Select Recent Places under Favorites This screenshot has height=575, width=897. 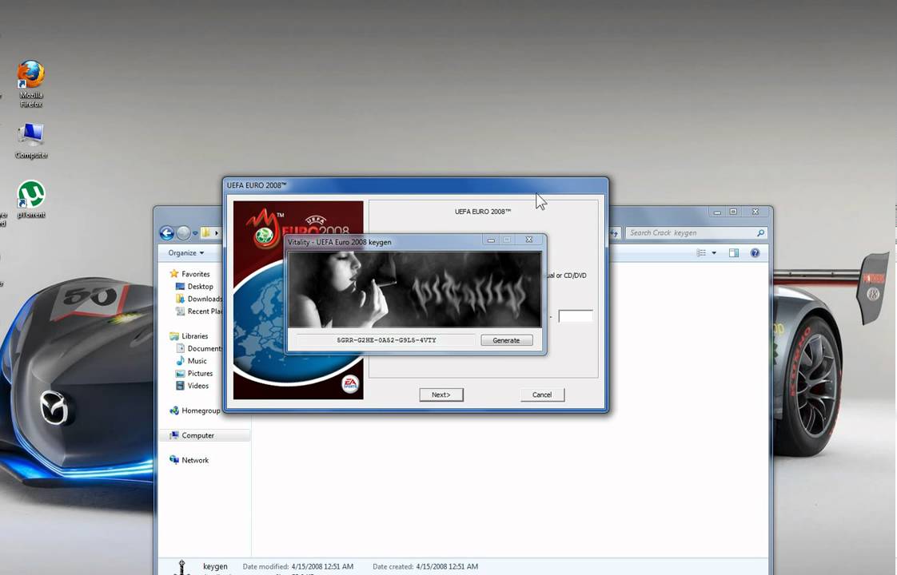pos(198,311)
